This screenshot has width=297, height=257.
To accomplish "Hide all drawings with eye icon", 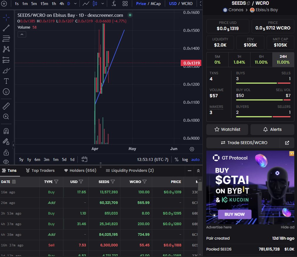I will [6, 162].
